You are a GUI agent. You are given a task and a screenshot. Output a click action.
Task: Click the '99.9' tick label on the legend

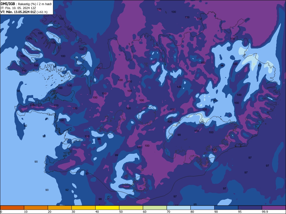point(265,212)
